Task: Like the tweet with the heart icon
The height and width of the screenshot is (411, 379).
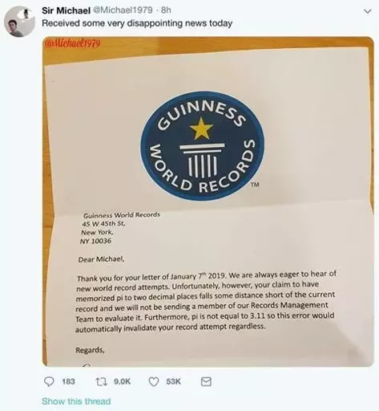Action: click(x=154, y=382)
